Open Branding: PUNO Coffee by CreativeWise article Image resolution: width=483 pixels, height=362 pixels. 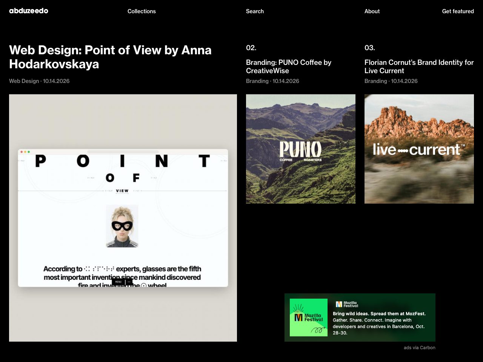pos(289,66)
